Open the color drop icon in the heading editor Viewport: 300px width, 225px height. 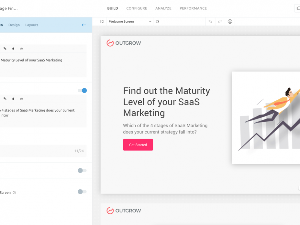13,49
